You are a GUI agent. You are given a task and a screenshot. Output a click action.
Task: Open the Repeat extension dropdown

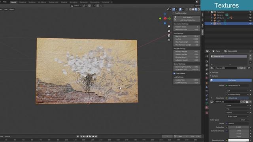(237, 113)
